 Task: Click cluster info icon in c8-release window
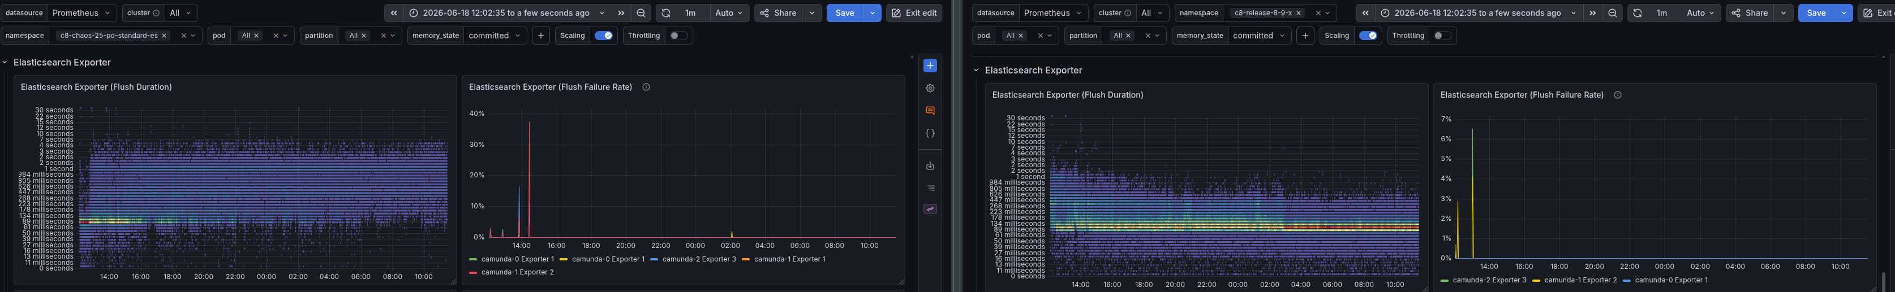[x=1127, y=13]
